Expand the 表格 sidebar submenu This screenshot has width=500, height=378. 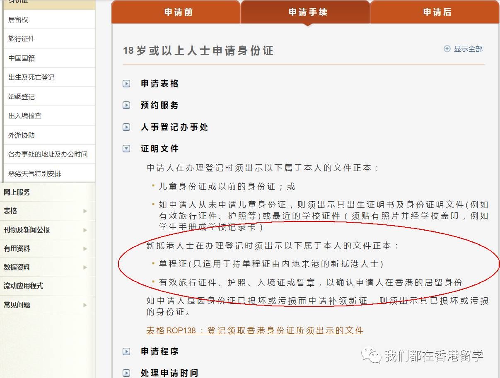85,211
